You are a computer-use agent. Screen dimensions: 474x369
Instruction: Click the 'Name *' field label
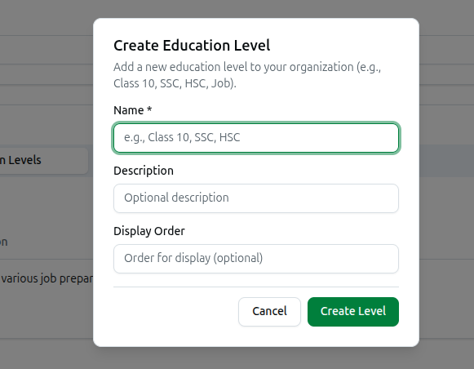coord(133,110)
